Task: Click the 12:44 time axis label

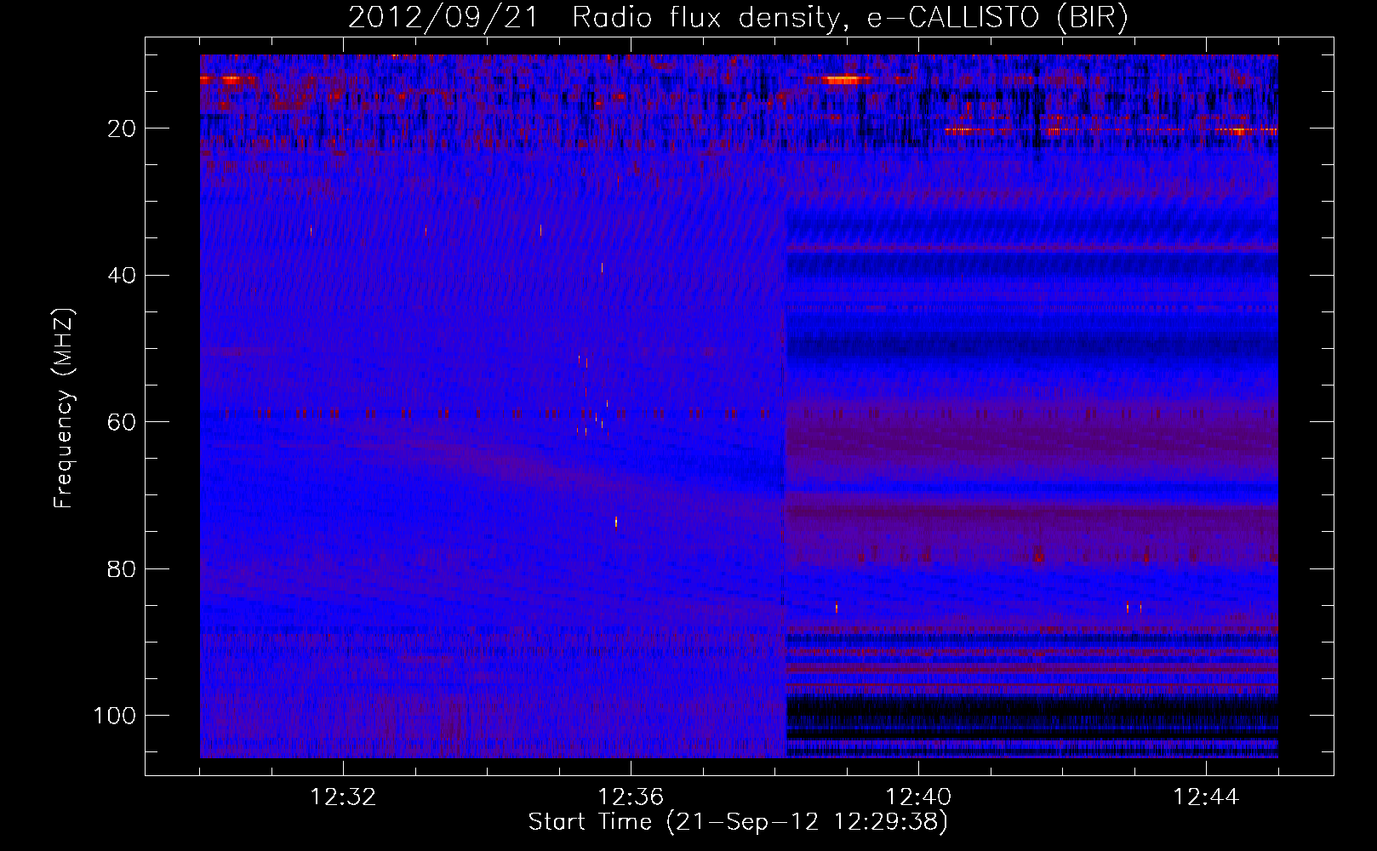Action: click(x=1206, y=797)
